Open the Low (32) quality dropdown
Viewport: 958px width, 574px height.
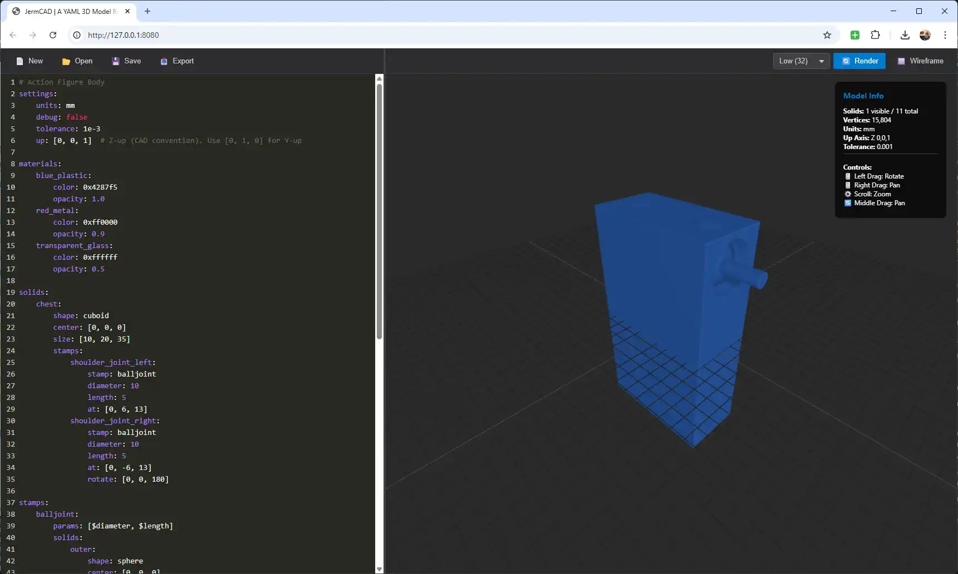click(801, 61)
